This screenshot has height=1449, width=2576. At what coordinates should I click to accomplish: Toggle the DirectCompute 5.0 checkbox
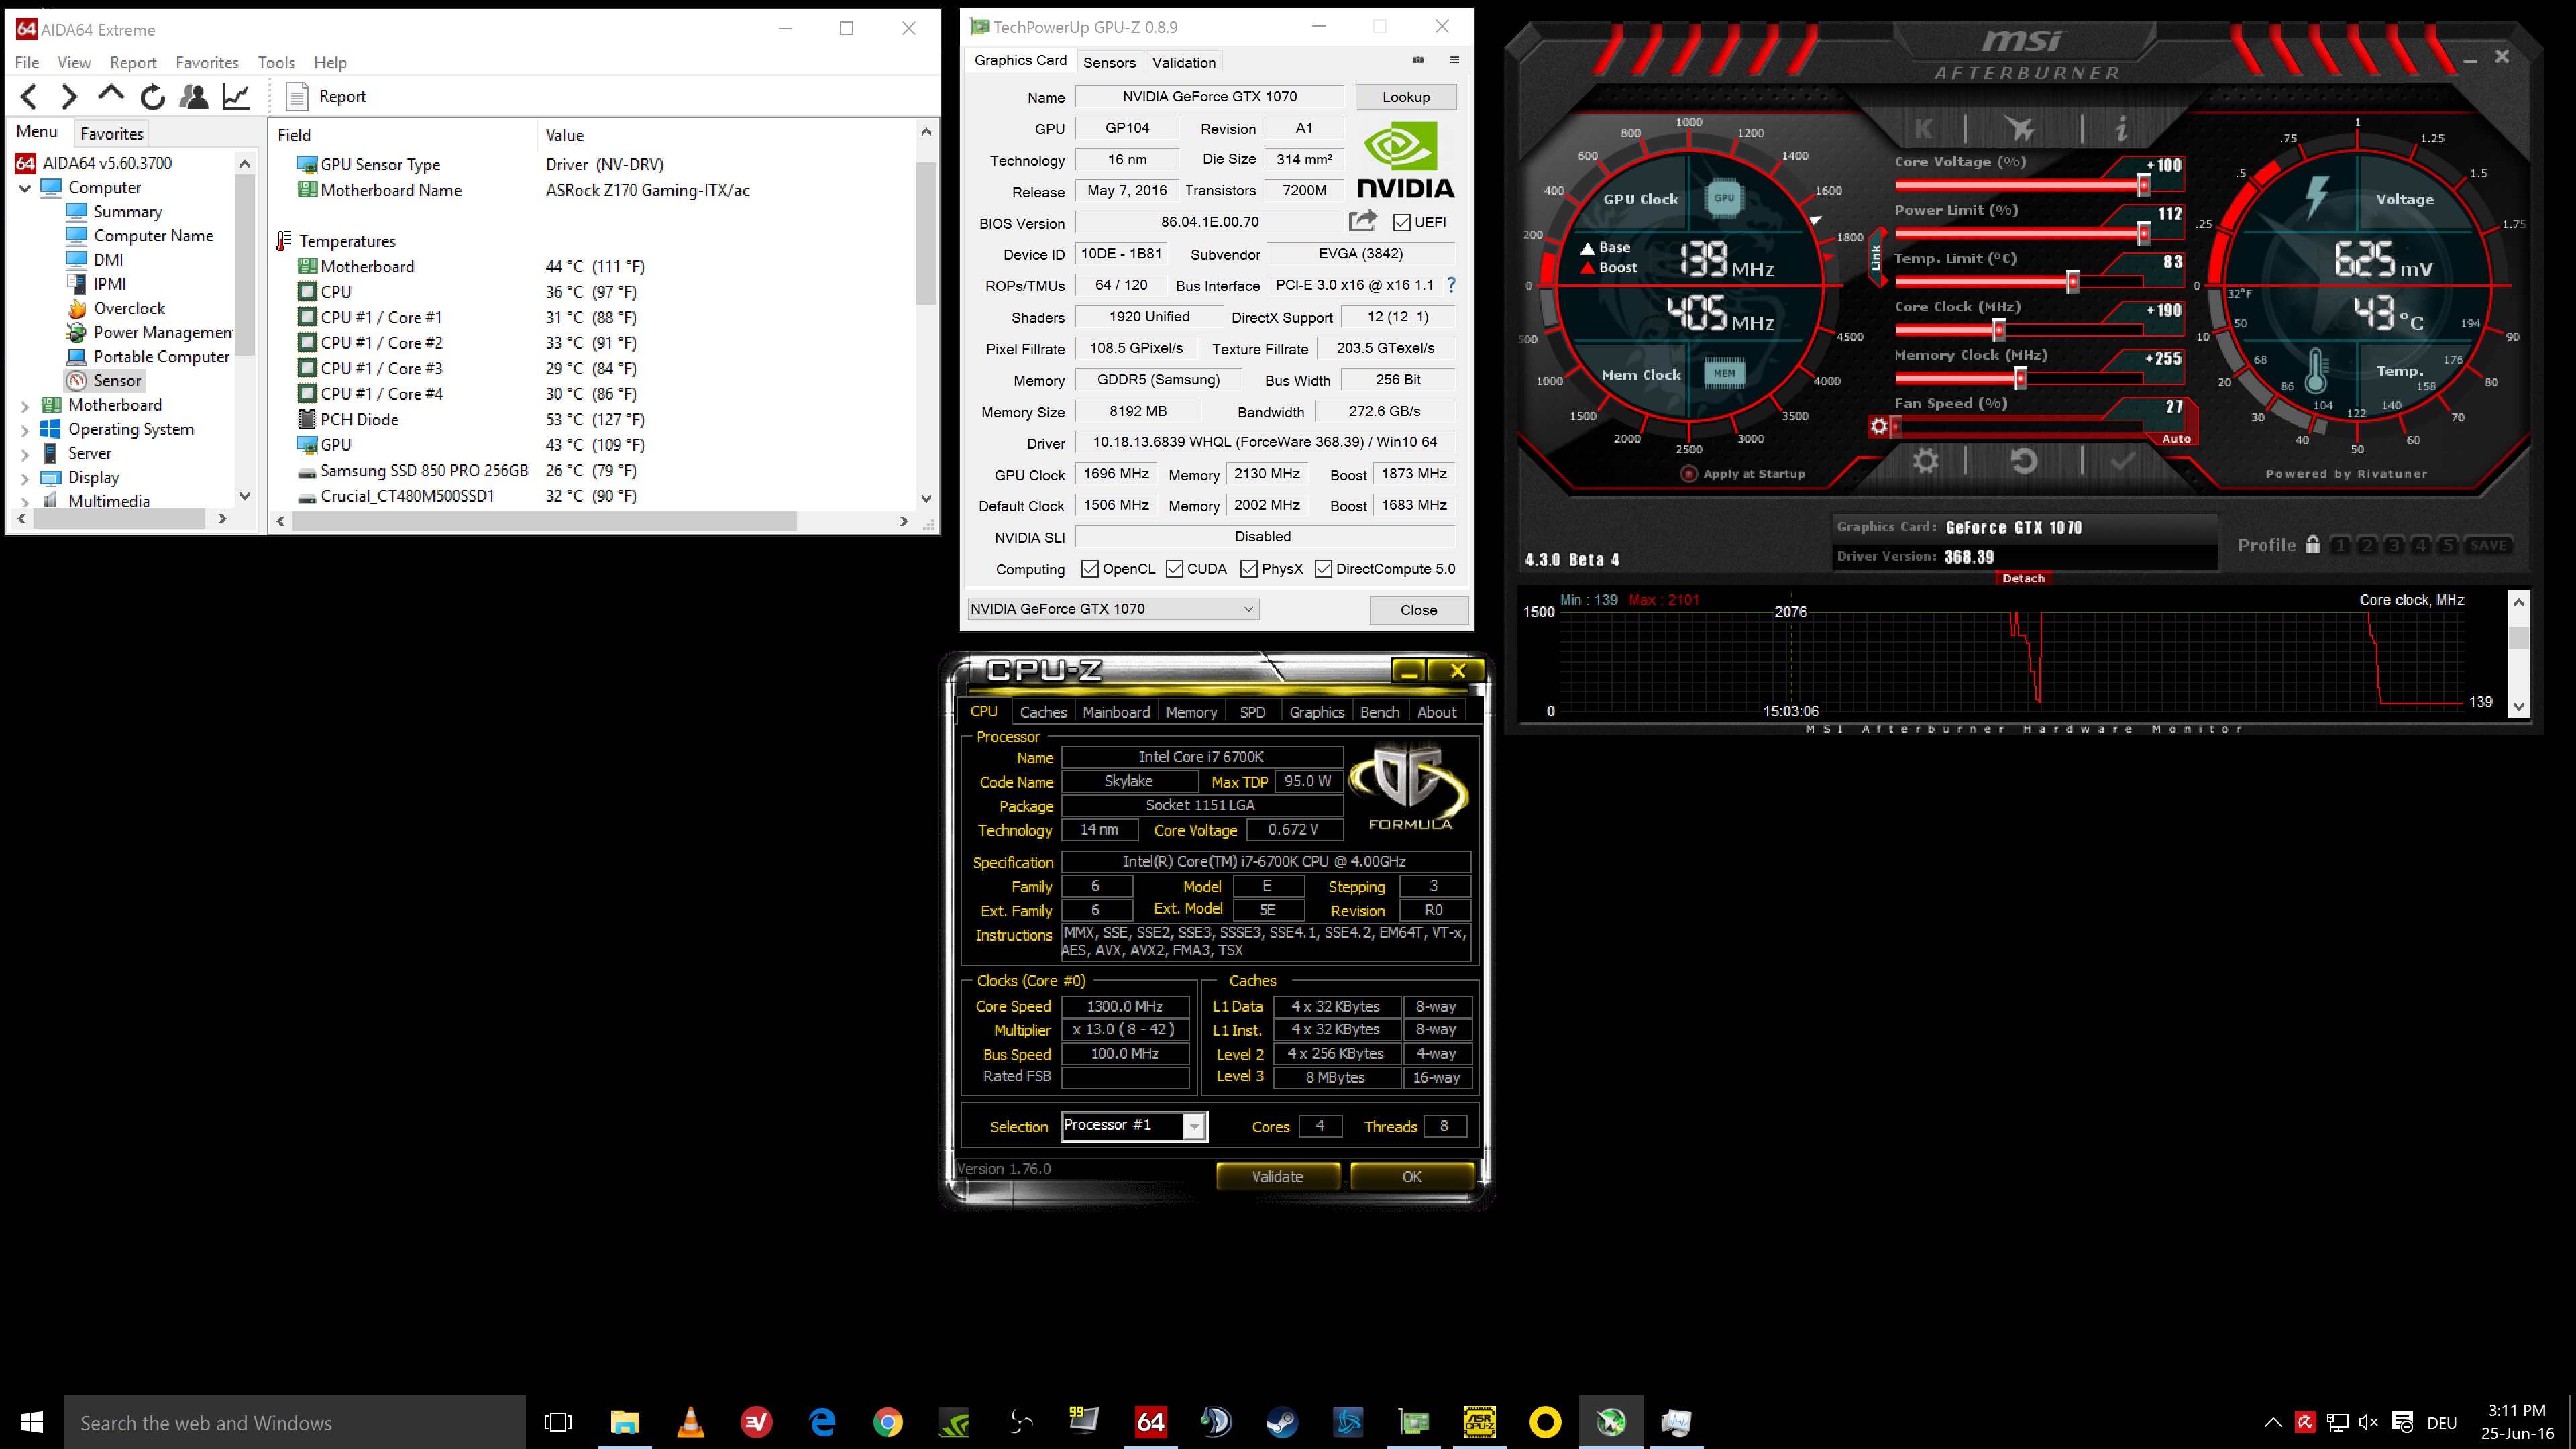point(1324,569)
